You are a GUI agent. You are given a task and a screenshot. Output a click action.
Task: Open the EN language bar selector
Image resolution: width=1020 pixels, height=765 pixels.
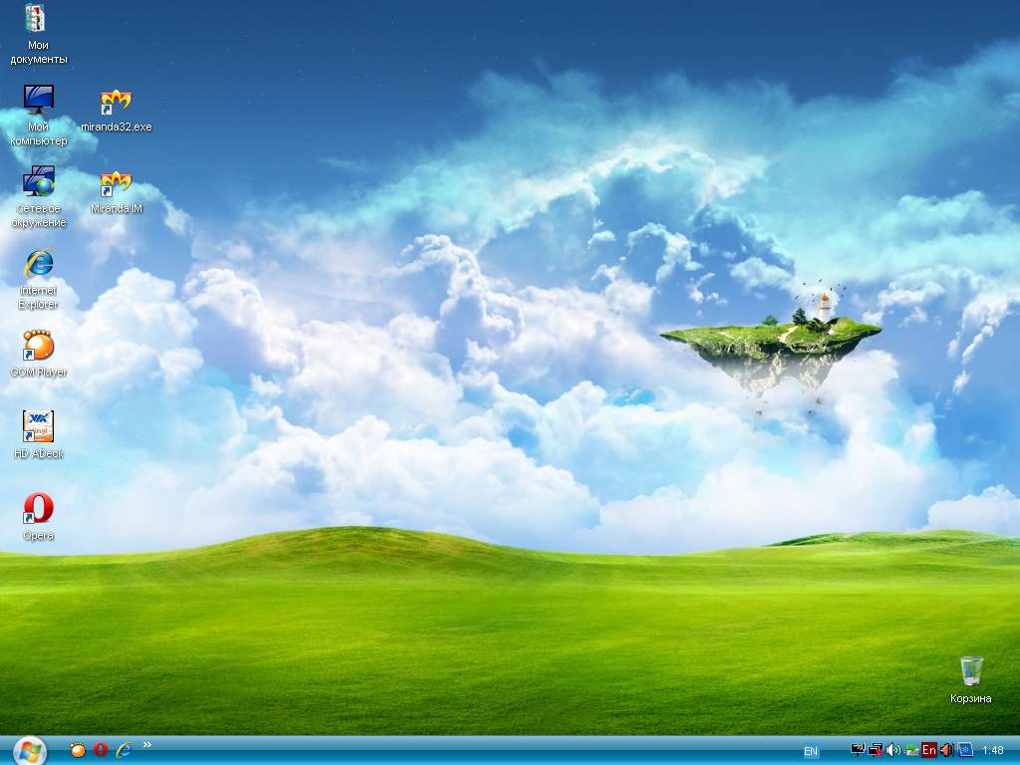[x=811, y=751]
